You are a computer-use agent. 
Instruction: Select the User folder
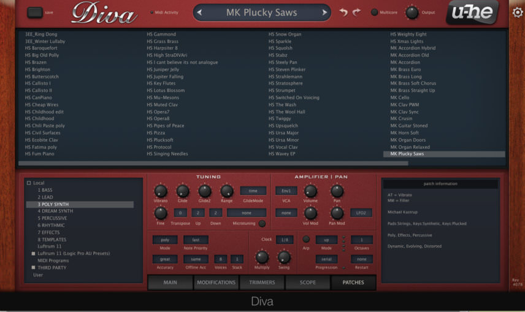point(38,275)
